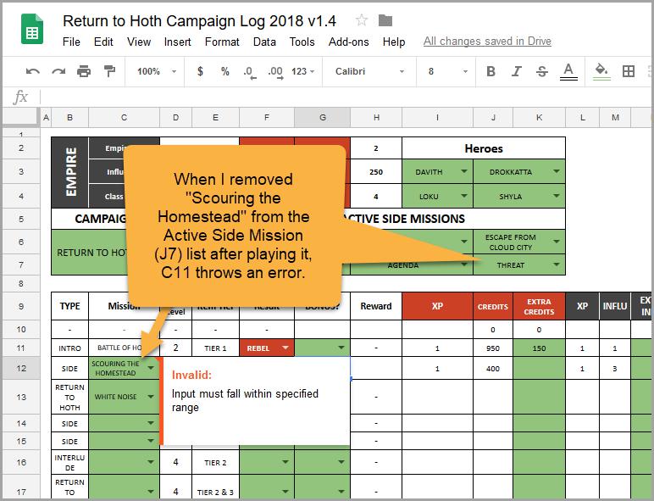Image resolution: width=654 pixels, height=501 pixels.
Task: Open the Tools menu
Action: pyautogui.click(x=302, y=42)
